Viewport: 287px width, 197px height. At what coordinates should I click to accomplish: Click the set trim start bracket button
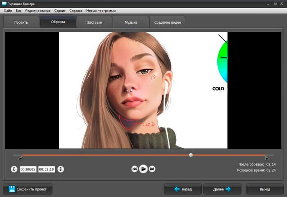[14, 169]
